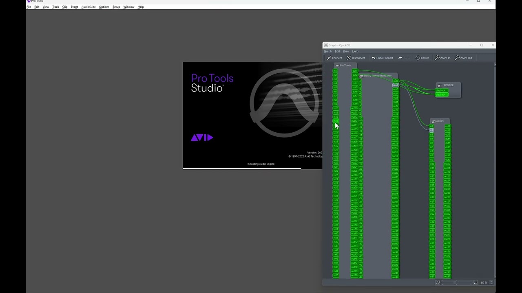Click the Graph zoom slider at the bottom
The height and width of the screenshot is (293, 522).
pos(456,282)
